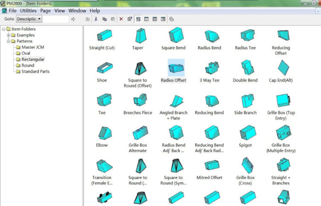Select the Rectangular folder
321x206 pixels.
tap(33, 59)
